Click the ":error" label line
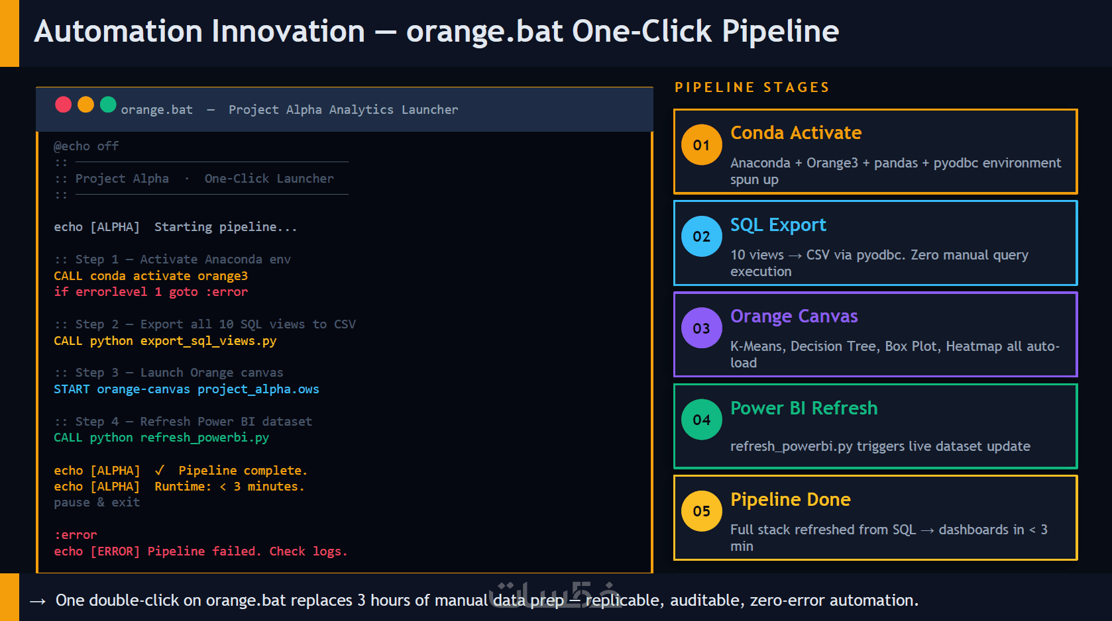This screenshot has width=1112, height=621. (x=76, y=535)
